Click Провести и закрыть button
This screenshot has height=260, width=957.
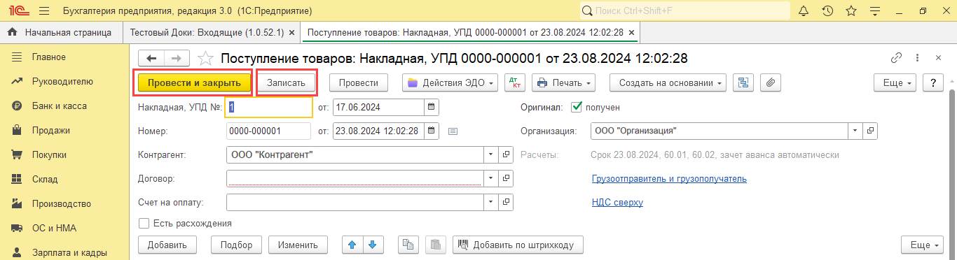pyautogui.click(x=194, y=82)
